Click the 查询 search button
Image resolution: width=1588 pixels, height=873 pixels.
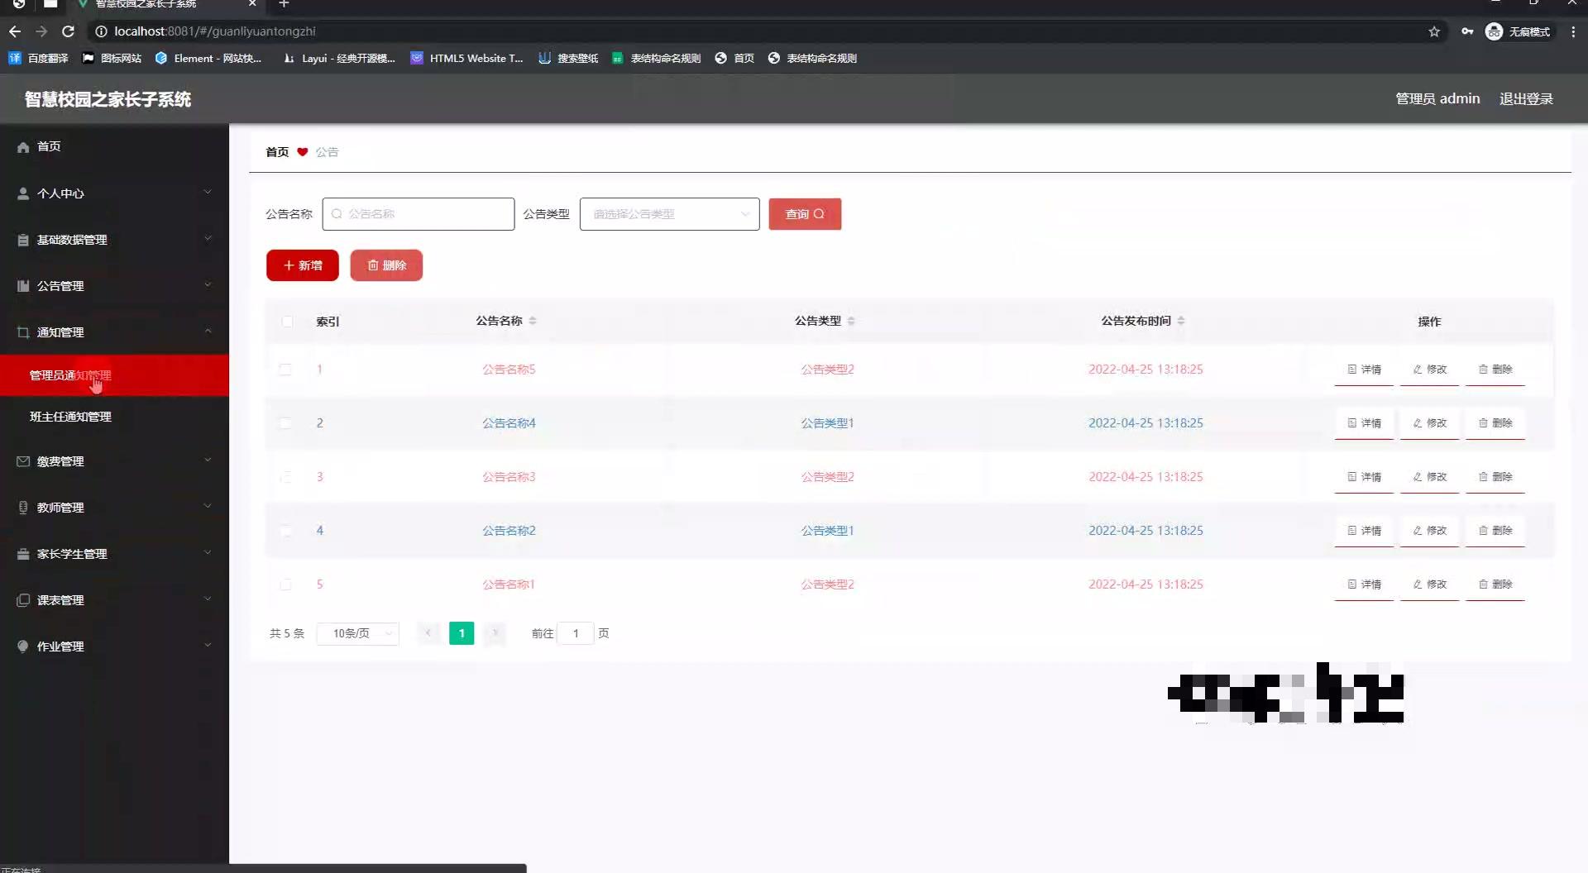(x=805, y=214)
